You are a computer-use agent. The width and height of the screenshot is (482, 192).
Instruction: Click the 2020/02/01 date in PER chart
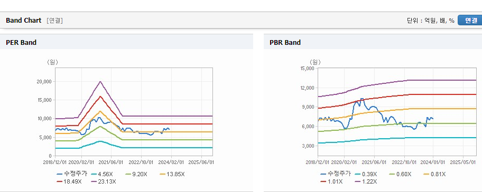click(81, 162)
